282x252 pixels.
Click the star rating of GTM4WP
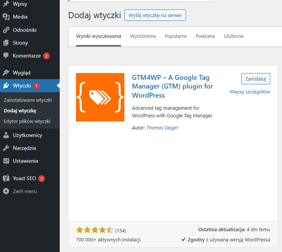click(x=95, y=230)
